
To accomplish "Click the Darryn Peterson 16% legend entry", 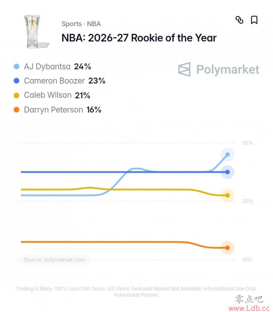I will click(57, 110).
